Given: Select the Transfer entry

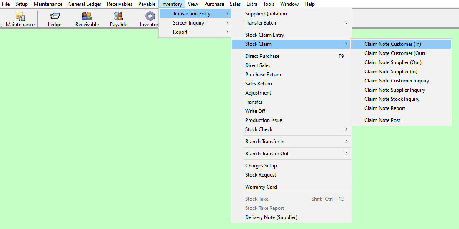Looking at the screenshot, I should pos(292,102).
